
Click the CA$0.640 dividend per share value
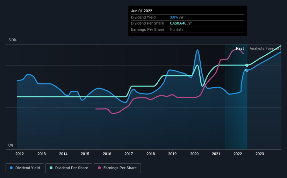178,23
